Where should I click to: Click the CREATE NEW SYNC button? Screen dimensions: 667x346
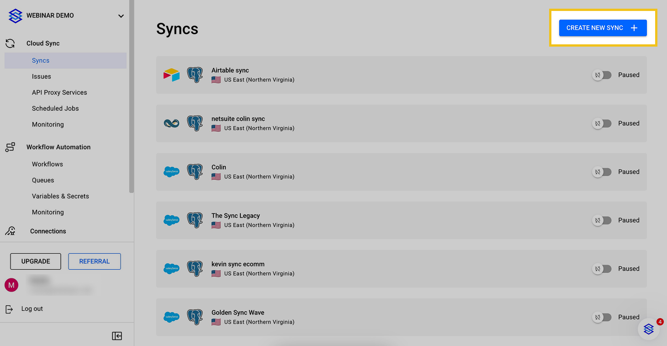pos(603,28)
